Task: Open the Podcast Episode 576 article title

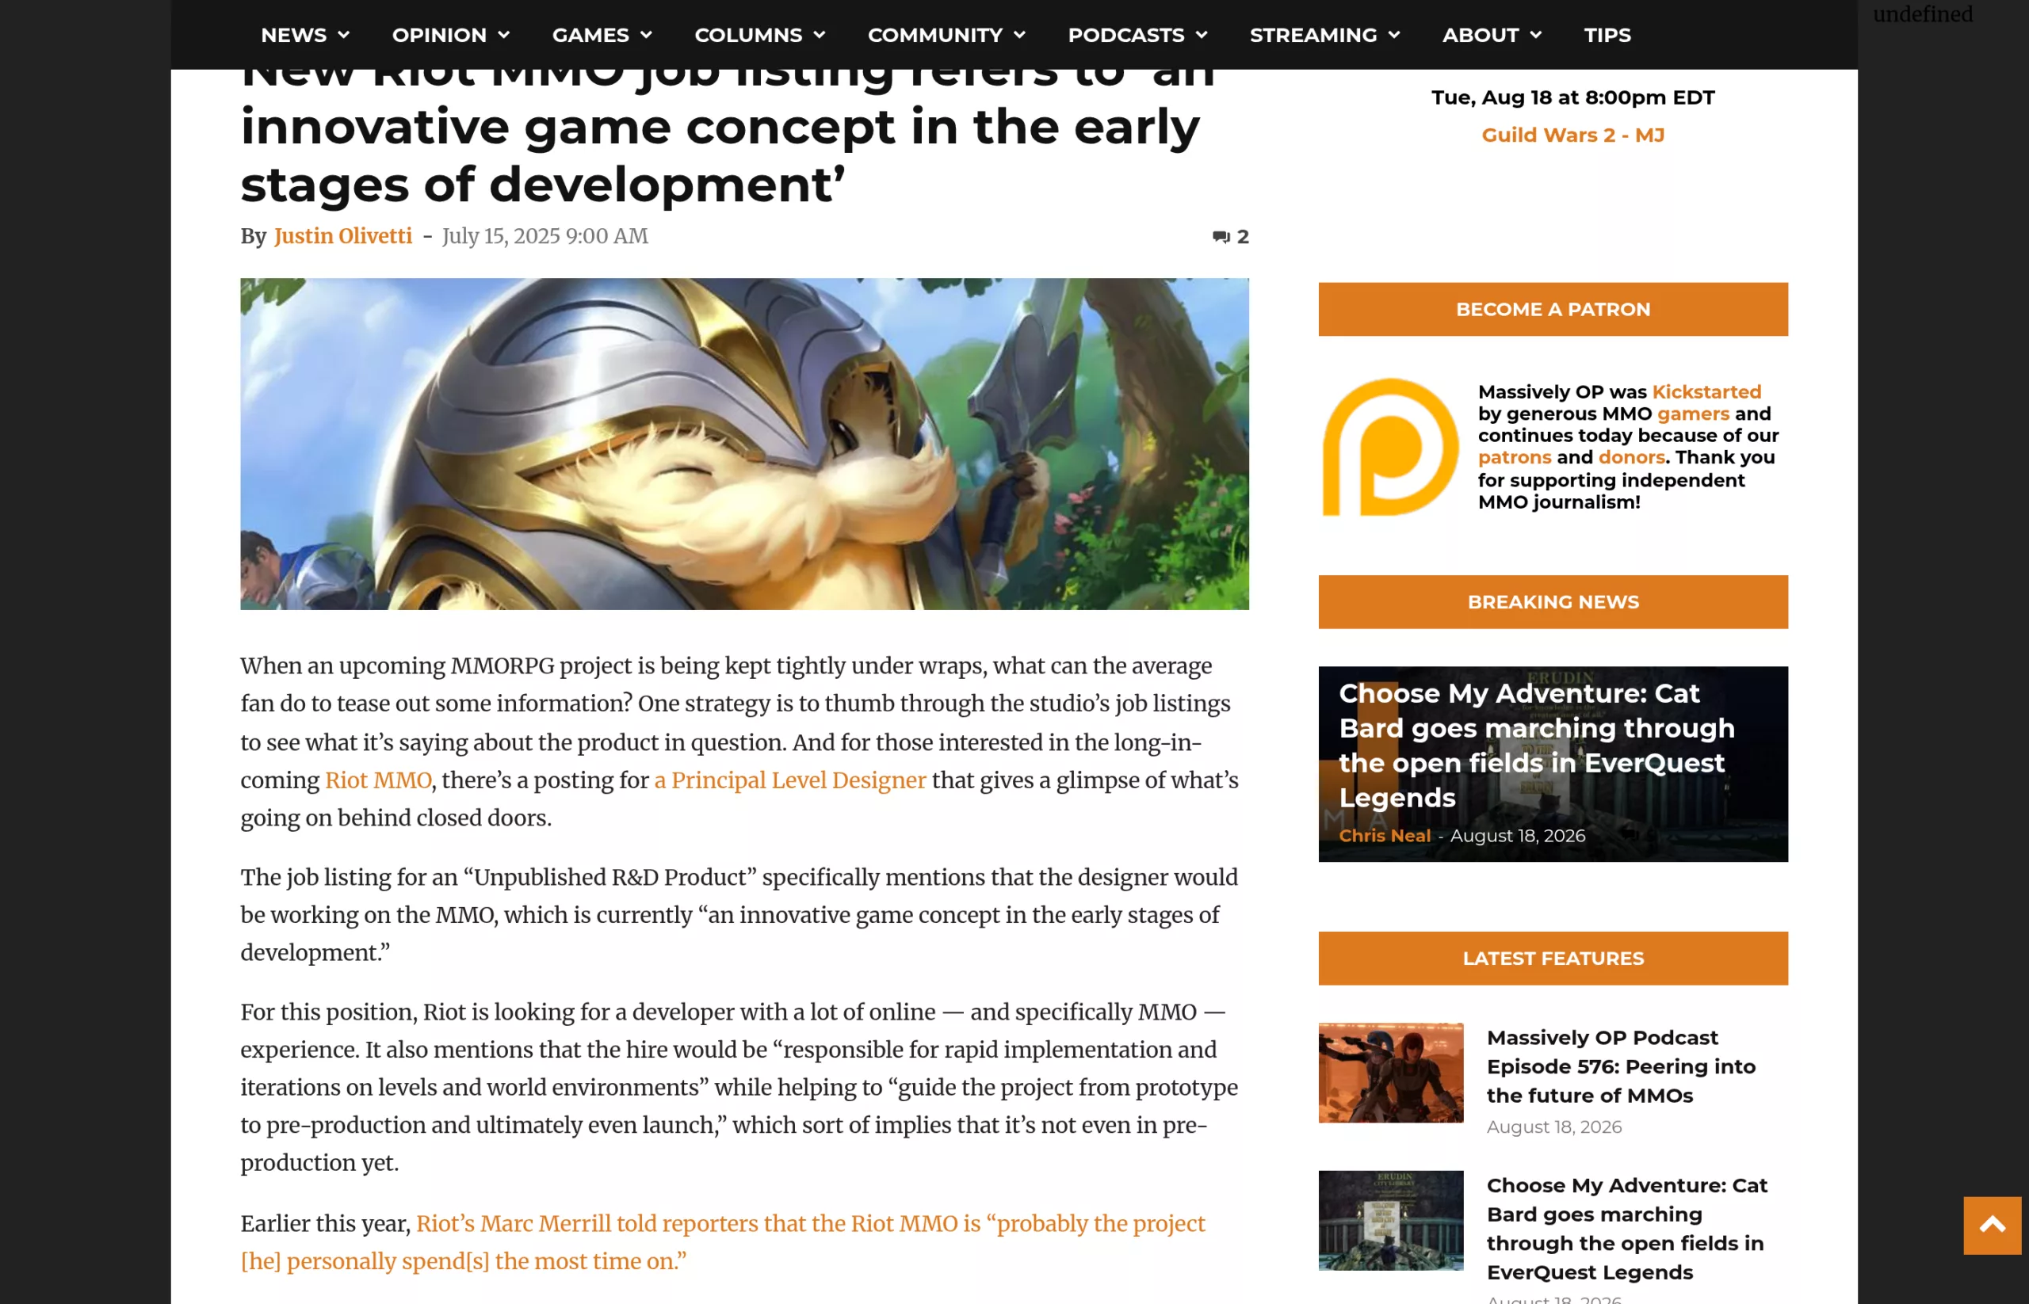Action: (x=1621, y=1066)
